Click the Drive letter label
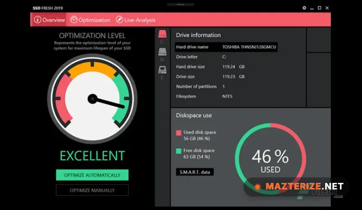 (x=187, y=56)
